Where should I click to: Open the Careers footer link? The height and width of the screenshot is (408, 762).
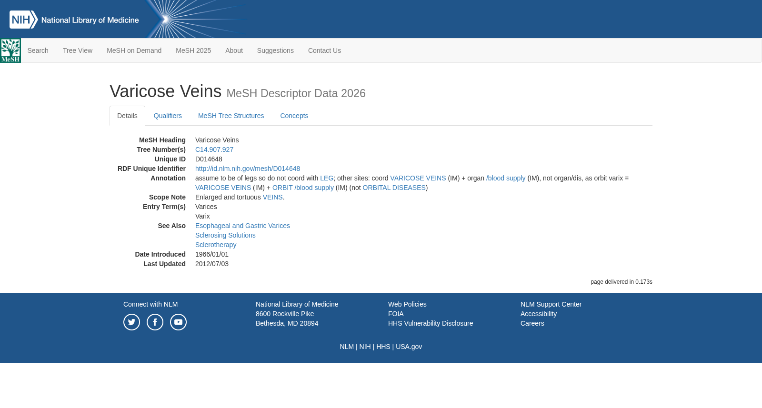point(532,323)
